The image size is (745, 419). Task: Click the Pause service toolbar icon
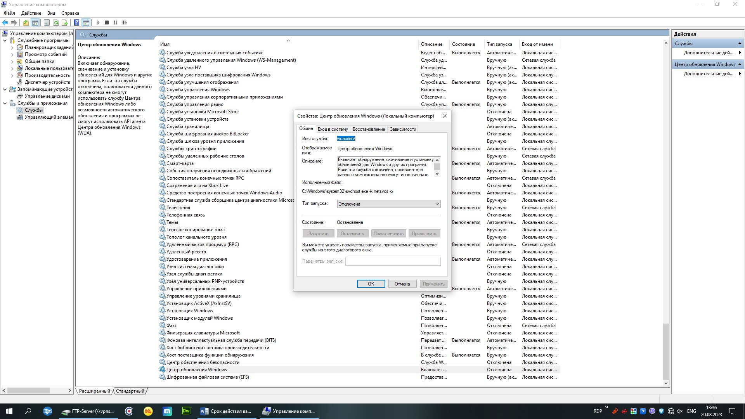116,23
